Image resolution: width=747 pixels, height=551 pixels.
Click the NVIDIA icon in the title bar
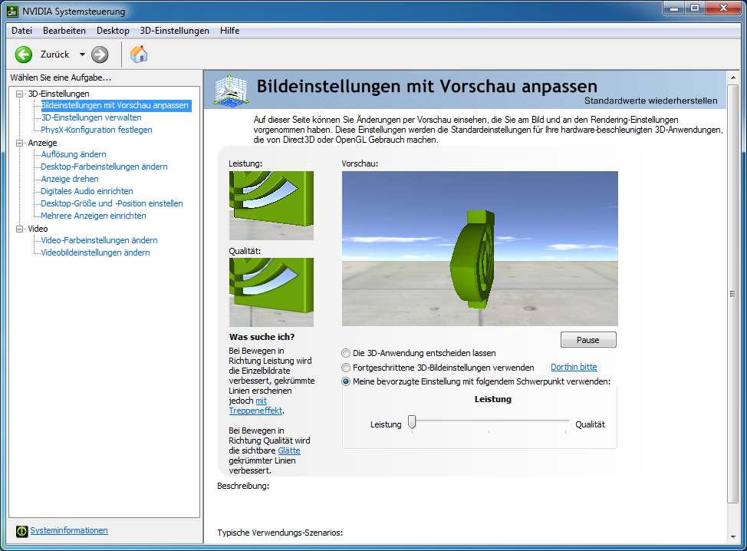pos(12,11)
